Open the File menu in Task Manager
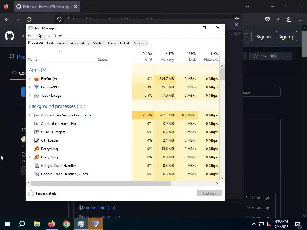Image resolution: width=307 pixels, height=230 pixels. [x=31, y=36]
